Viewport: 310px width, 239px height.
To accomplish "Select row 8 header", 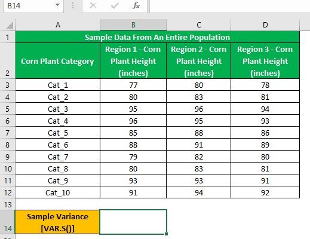I will [x=7, y=145].
